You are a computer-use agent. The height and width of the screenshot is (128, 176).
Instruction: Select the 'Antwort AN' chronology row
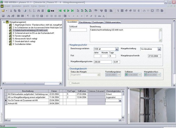coord(63,104)
